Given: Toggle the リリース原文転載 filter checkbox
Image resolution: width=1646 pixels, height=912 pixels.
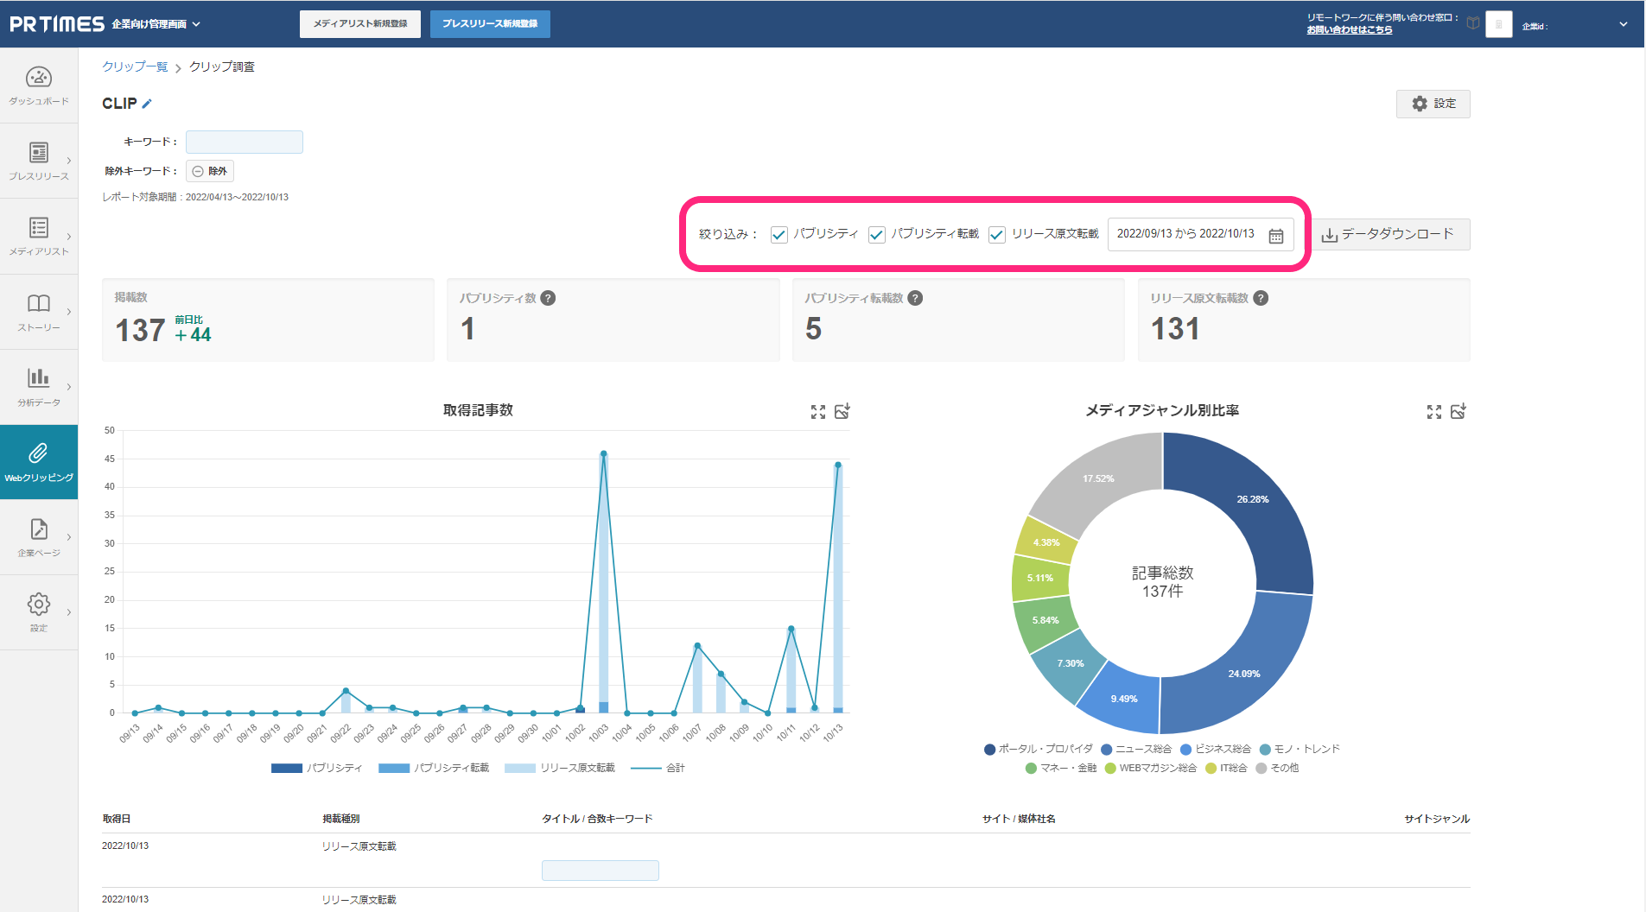Looking at the screenshot, I should pos(997,235).
